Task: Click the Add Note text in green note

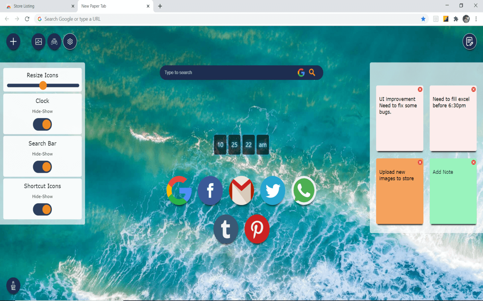Action: click(x=443, y=172)
